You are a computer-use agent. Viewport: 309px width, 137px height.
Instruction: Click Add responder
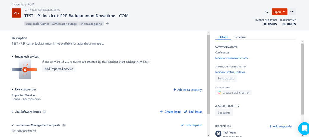[281, 126]
